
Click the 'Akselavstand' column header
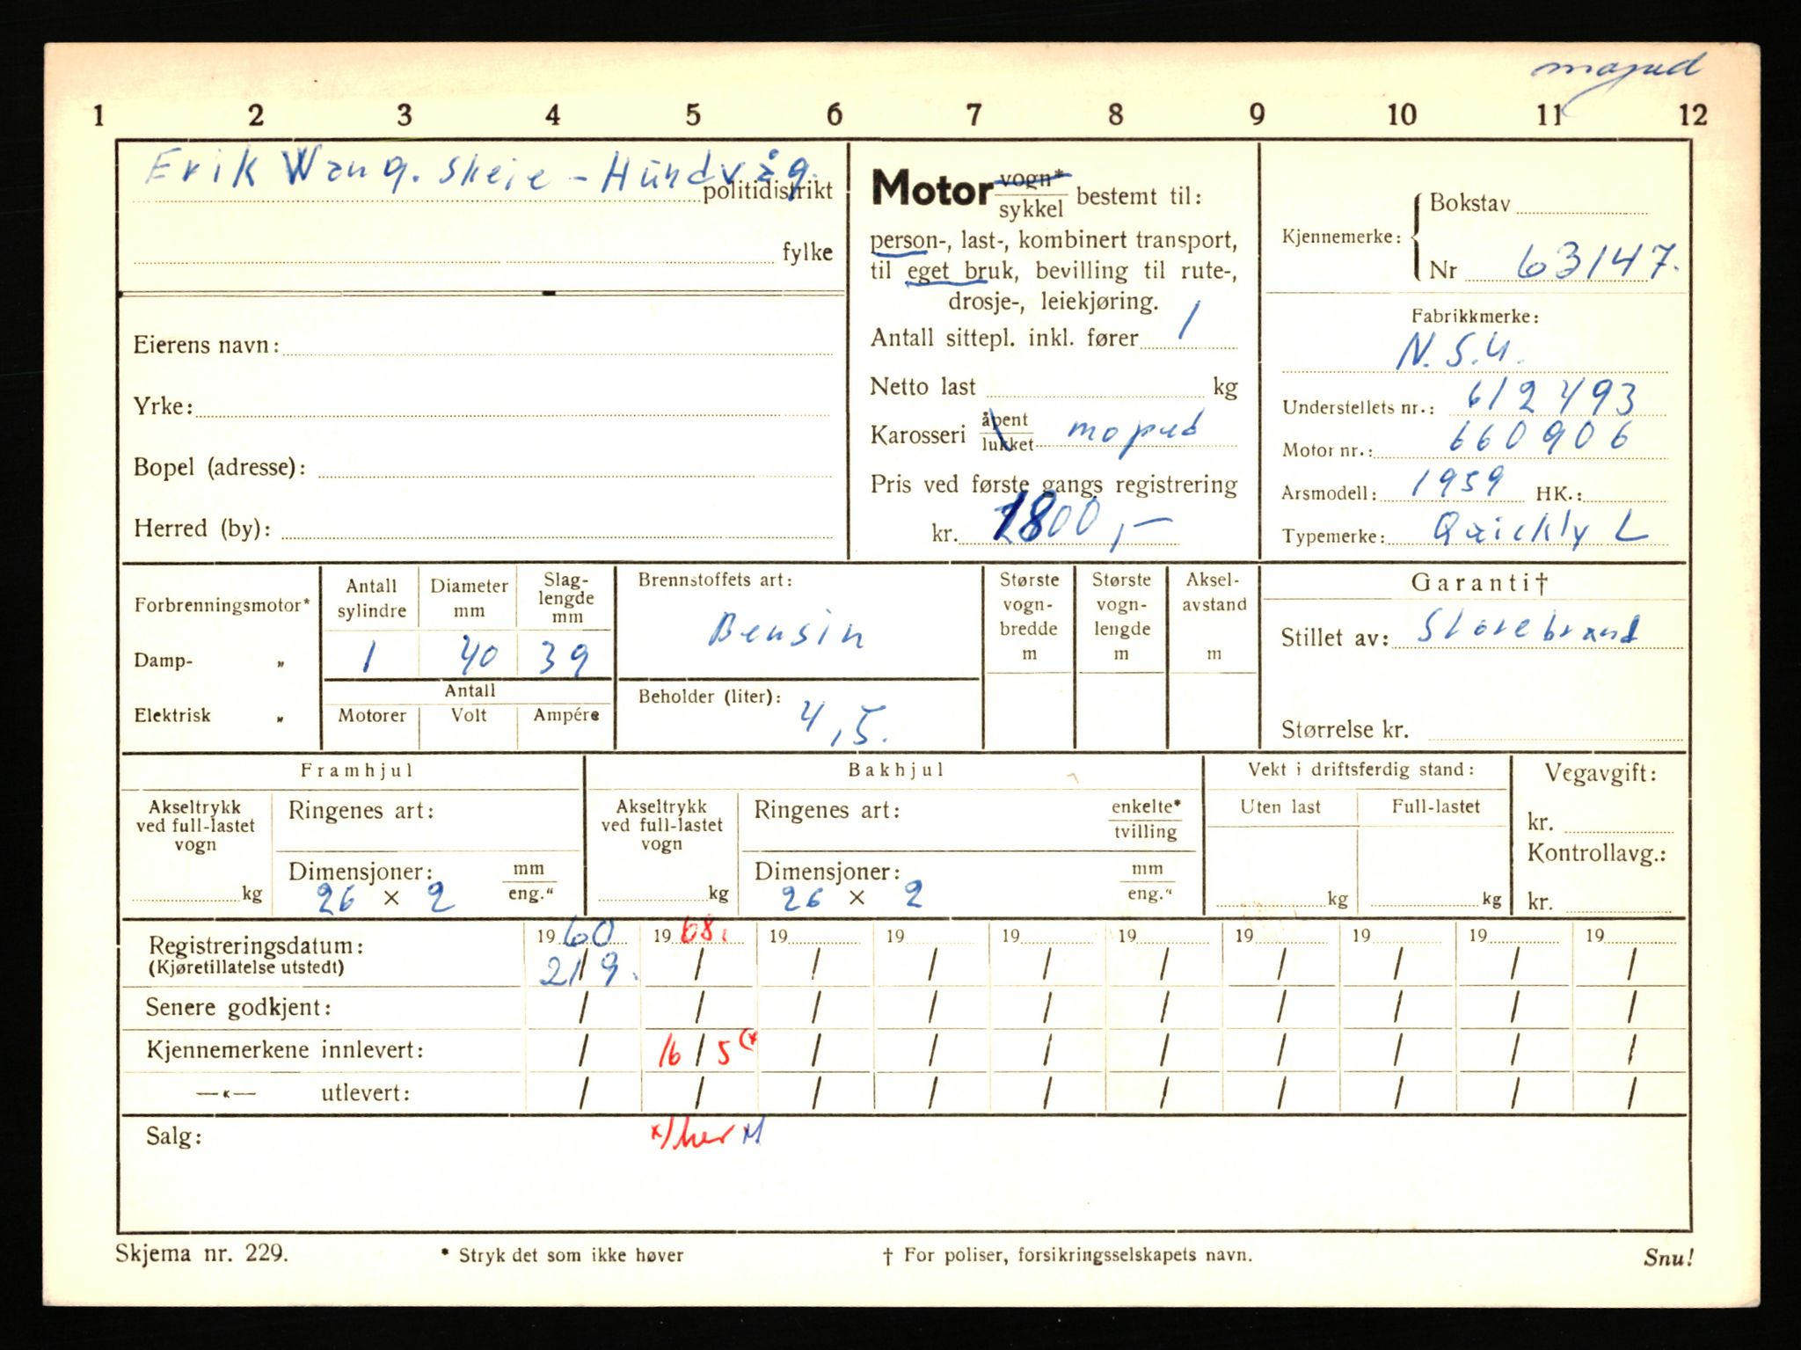(1214, 592)
